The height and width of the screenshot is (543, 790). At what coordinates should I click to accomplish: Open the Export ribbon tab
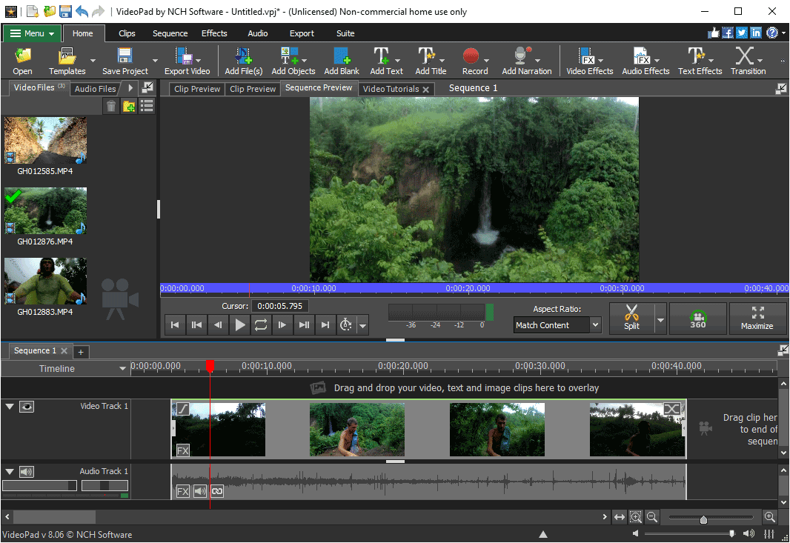coord(302,33)
